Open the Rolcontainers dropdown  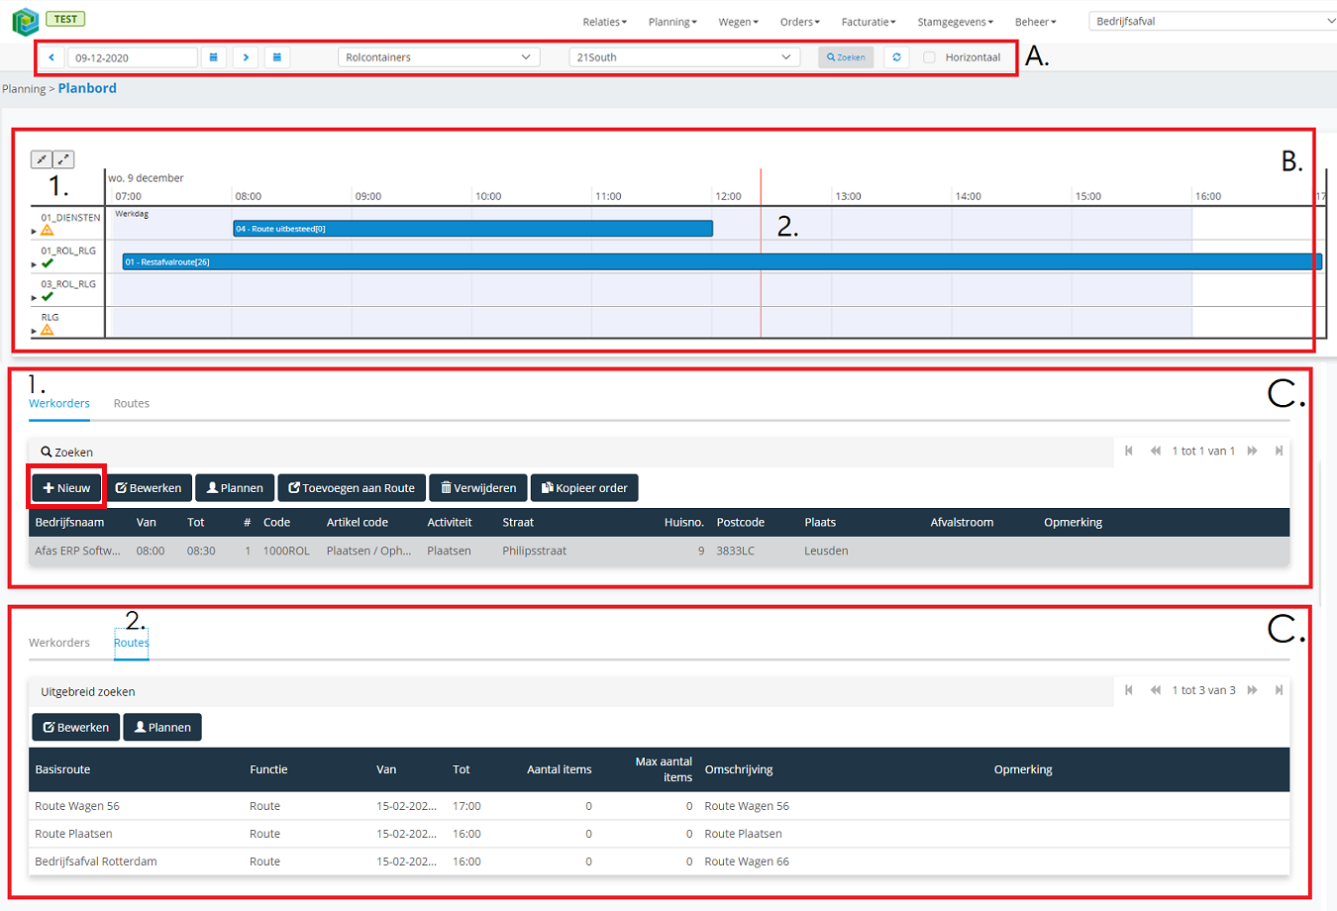439,57
